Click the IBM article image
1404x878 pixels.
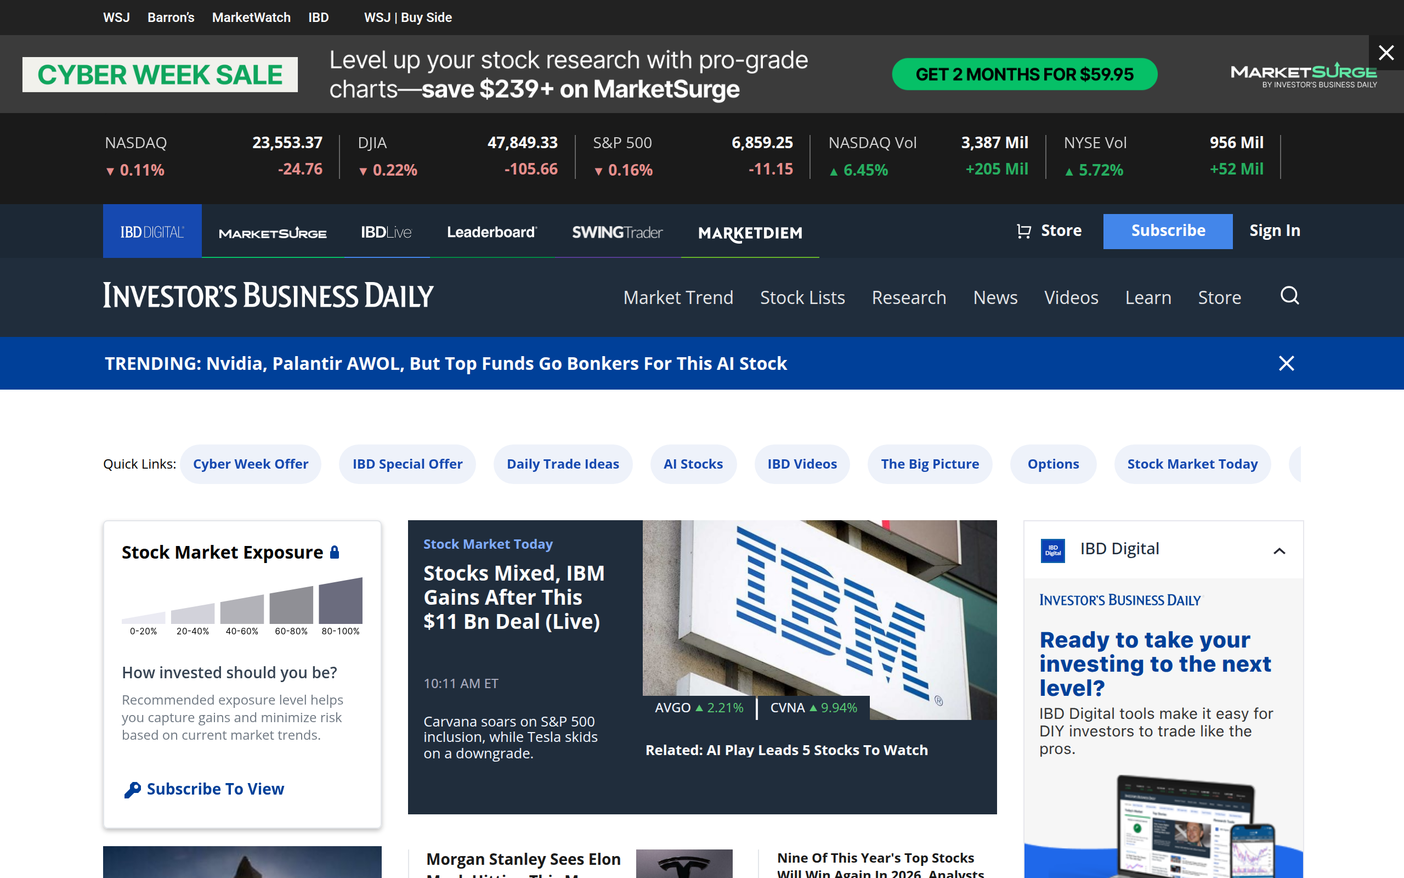818,616
